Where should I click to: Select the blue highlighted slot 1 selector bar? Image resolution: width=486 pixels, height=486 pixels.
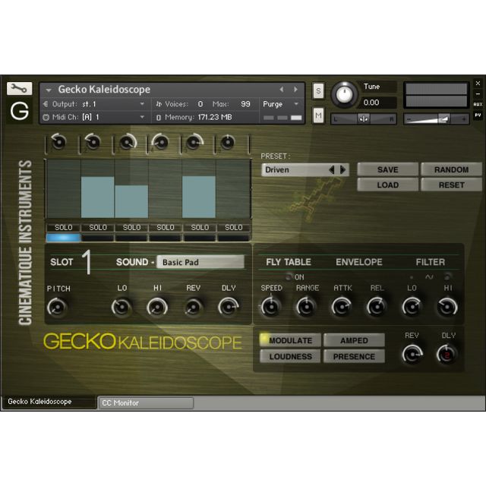click(64, 238)
